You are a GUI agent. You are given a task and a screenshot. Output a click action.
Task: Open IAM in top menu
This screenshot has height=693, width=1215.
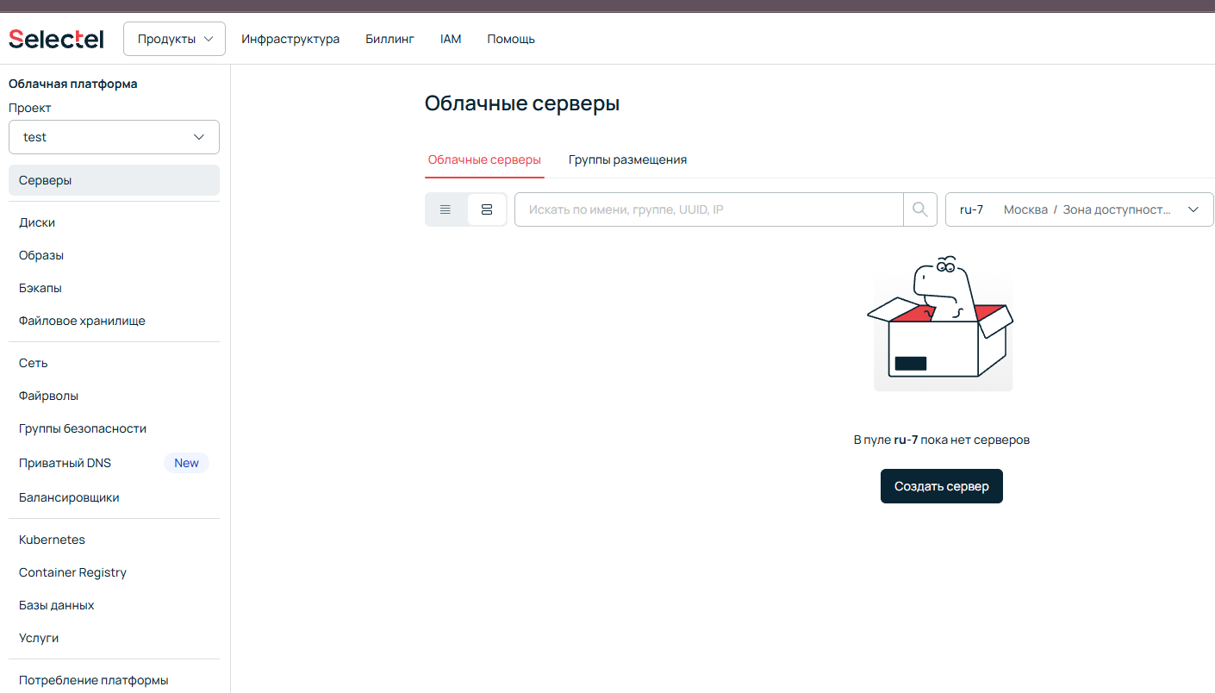451,39
